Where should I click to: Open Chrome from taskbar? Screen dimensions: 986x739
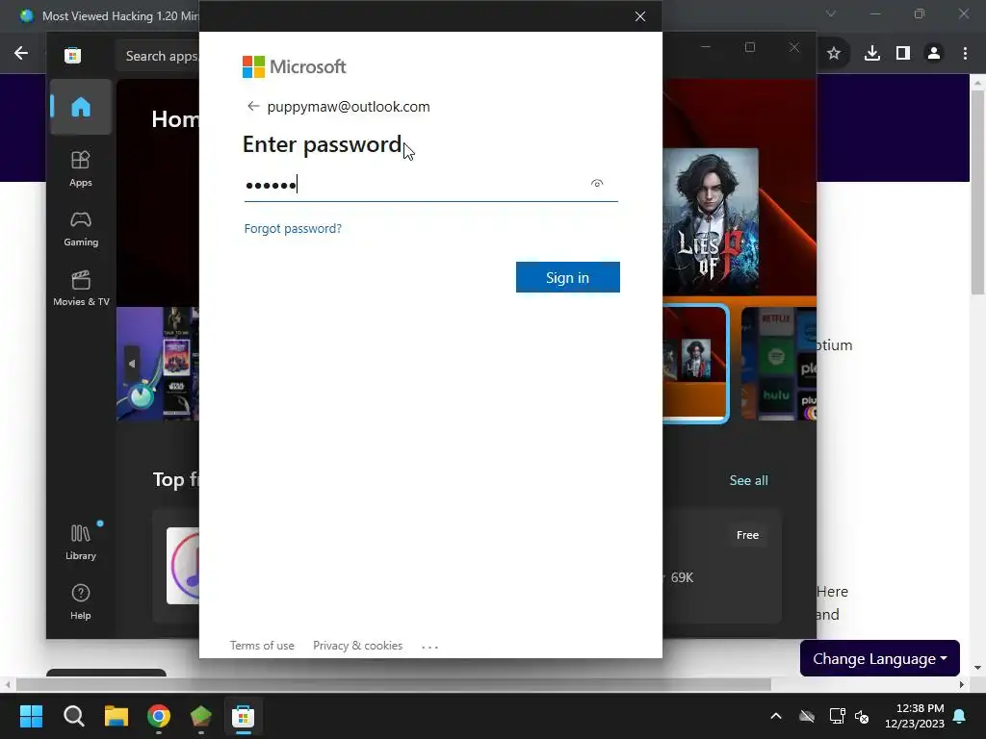(159, 716)
